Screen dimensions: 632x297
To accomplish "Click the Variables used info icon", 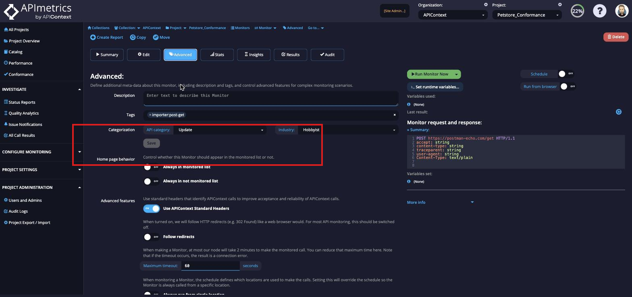I will tap(409, 104).
